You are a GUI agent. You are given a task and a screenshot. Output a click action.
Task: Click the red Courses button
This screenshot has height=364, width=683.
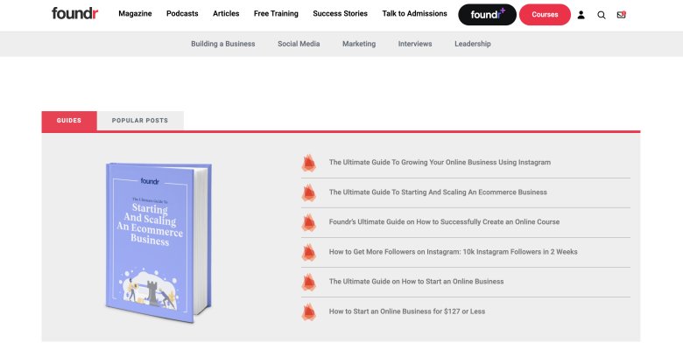click(545, 15)
